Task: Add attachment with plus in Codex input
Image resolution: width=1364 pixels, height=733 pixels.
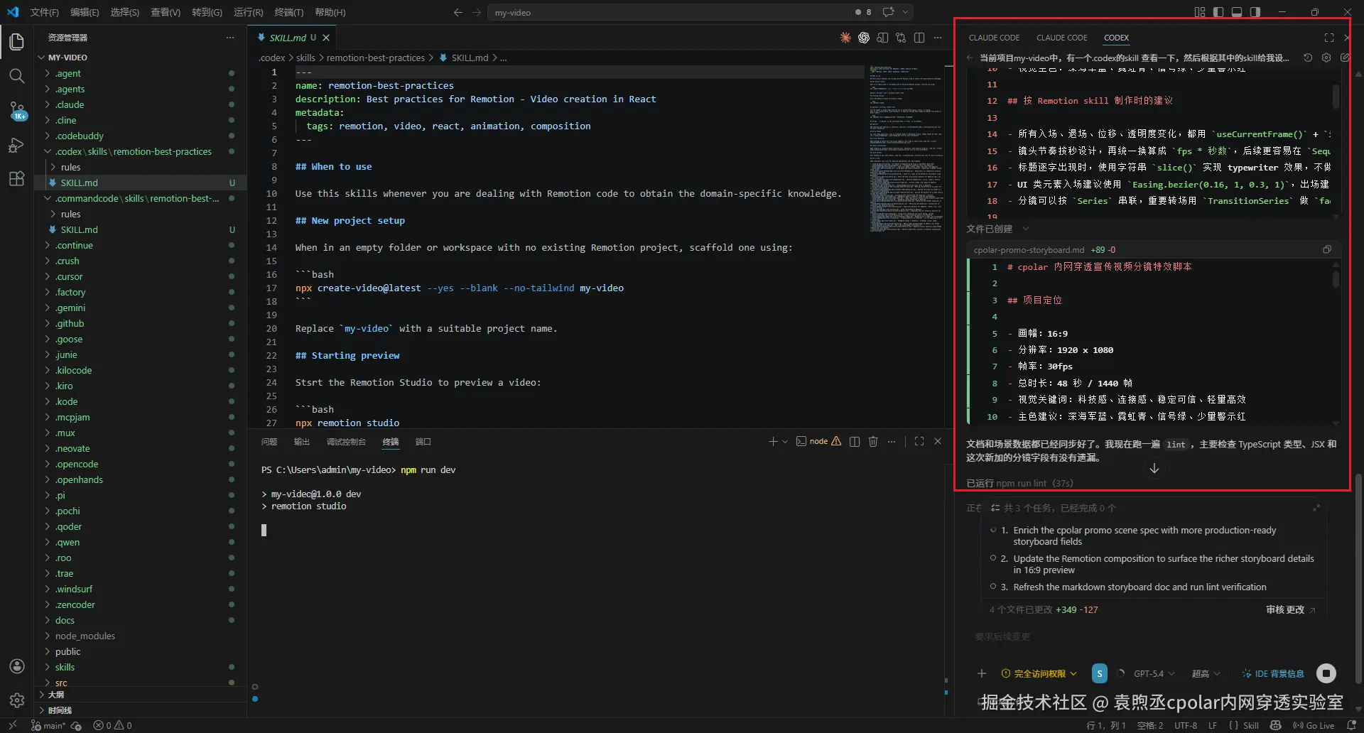Action: (x=982, y=673)
